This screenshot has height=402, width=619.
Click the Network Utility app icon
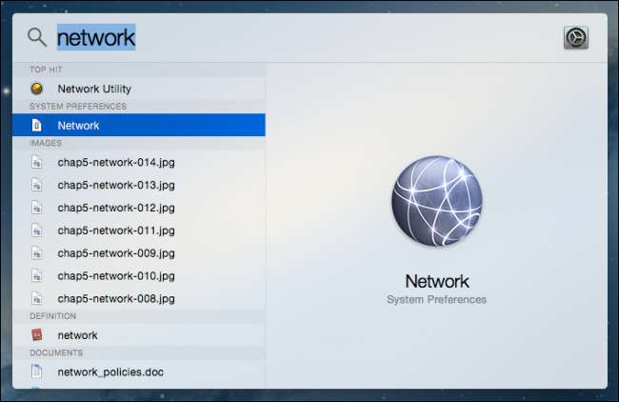click(37, 89)
